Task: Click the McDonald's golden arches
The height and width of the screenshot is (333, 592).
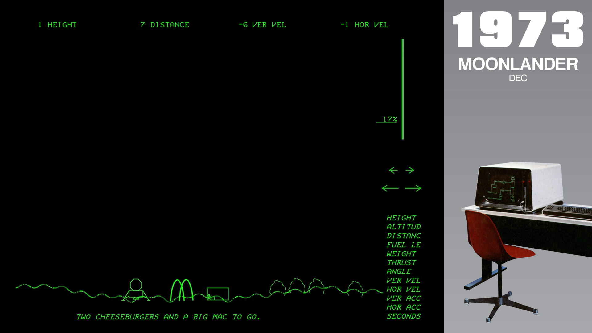Action: [x=182, y=290]
